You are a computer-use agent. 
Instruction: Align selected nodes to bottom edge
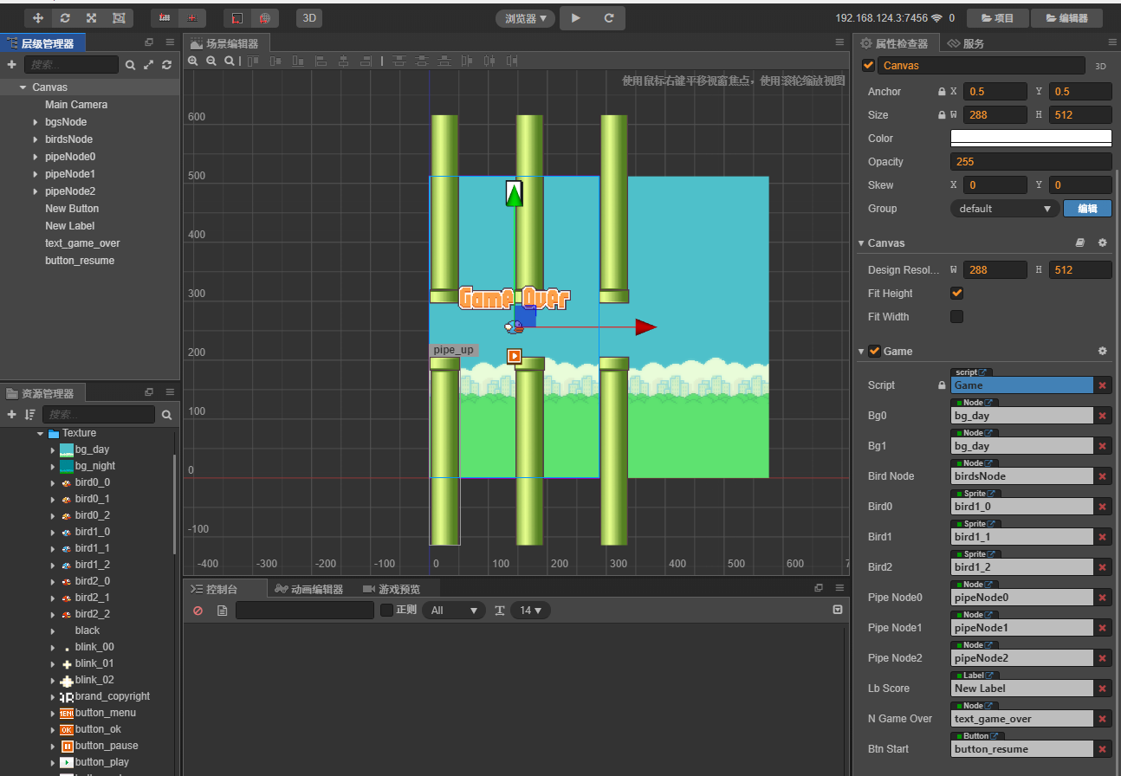coord(299,61)
